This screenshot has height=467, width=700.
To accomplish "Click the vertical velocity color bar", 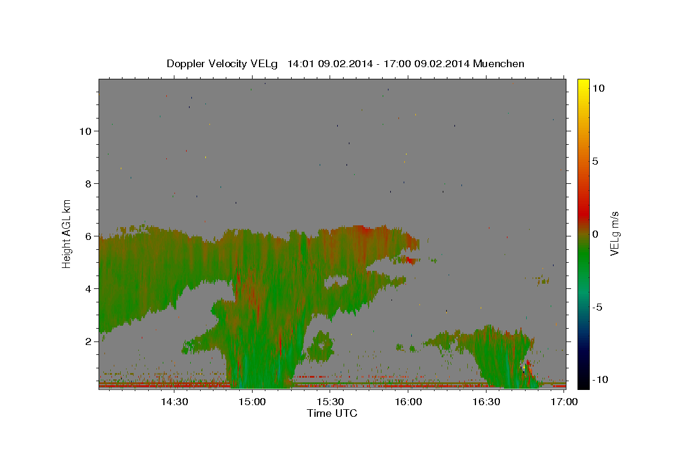I will [583, 233].
